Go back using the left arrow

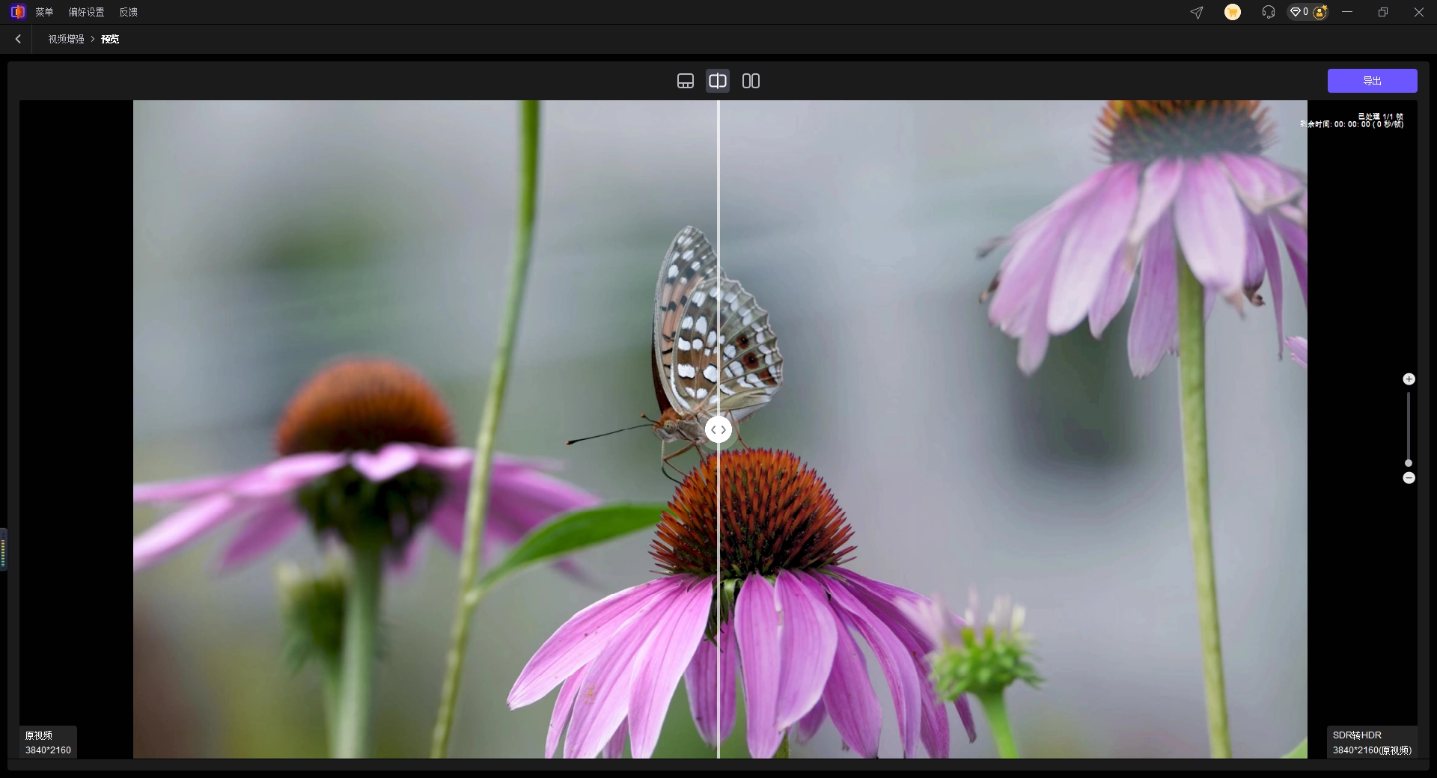click(x=18, y=39)
